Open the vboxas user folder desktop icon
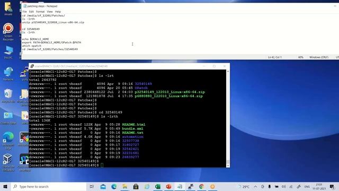The height and width of the screenshot is (191, 339). (8, 8)
